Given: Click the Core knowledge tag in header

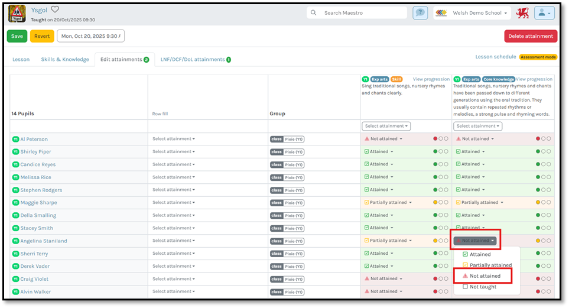Looking at the screenshot, I should [x=498, y=79].
